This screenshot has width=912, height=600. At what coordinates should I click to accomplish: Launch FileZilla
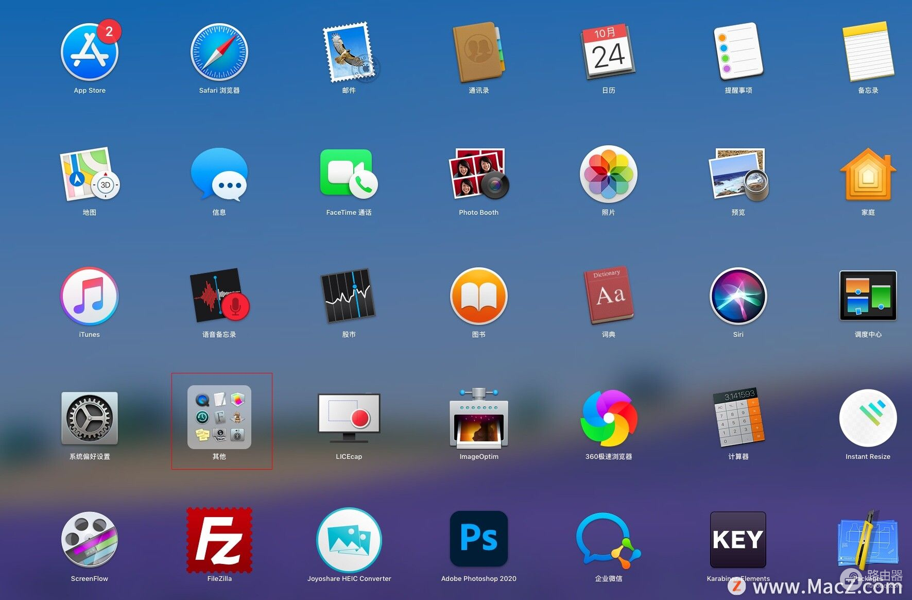[x=219, y=540]
